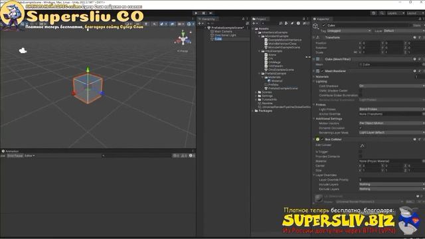Toggle the Cube active checkbox in Inspector

tap(323, 25)
